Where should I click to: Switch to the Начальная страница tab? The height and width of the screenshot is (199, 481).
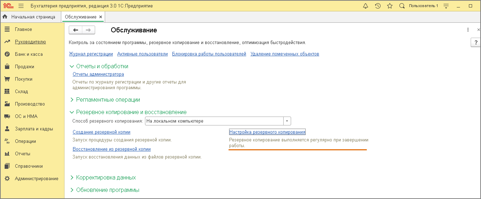(33, 17)
